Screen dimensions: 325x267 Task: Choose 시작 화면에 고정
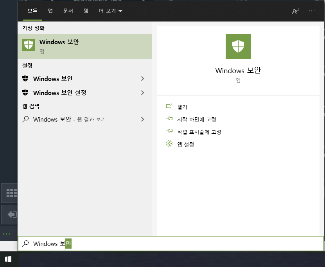196,119
